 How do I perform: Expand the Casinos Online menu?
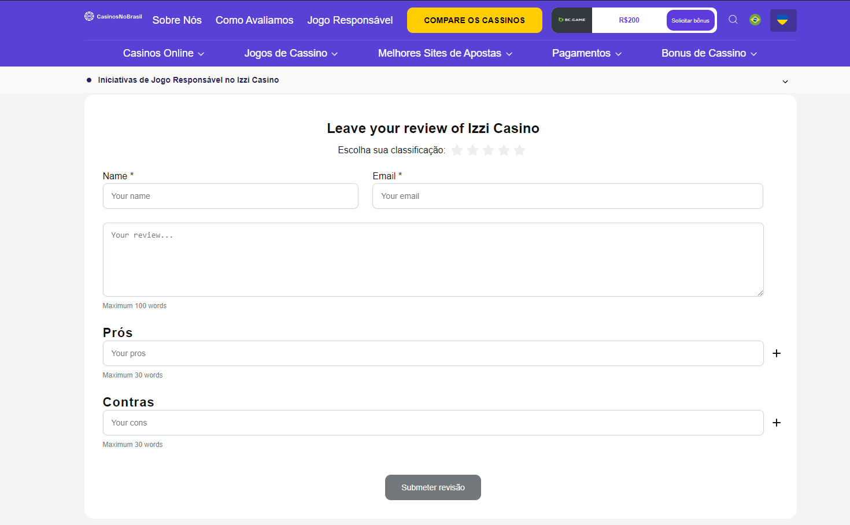tap(164, 53)
